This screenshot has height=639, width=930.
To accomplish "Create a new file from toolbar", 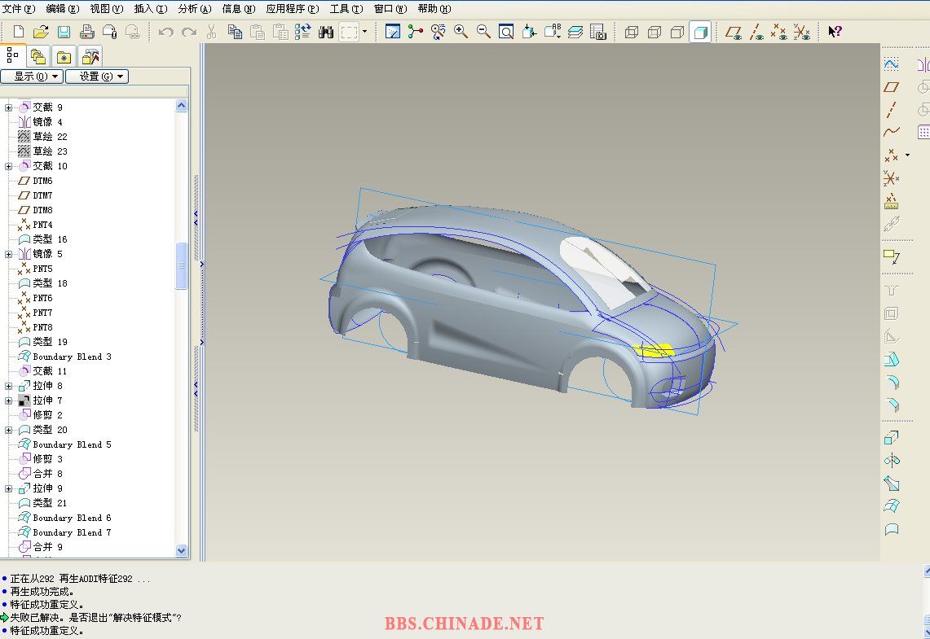I will [x=19, y=32].
